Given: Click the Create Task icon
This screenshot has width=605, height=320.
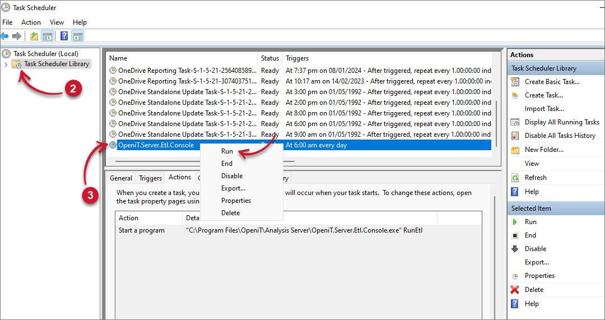Looking at the screenshot, I should coord(515,95).
